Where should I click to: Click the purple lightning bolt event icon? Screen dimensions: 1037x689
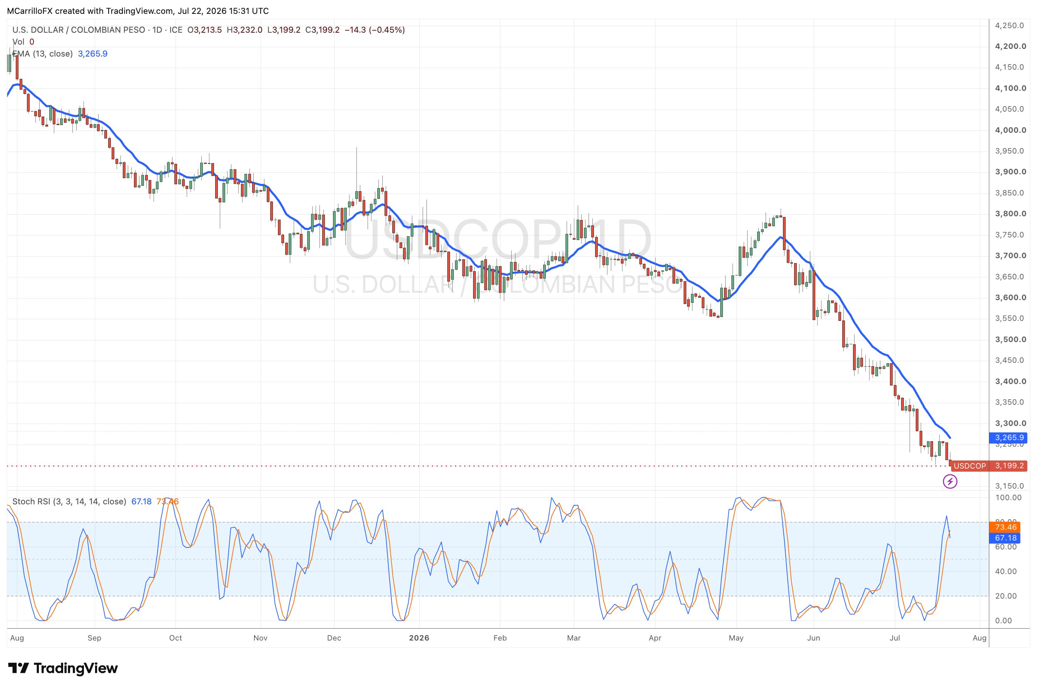(950, 482)
